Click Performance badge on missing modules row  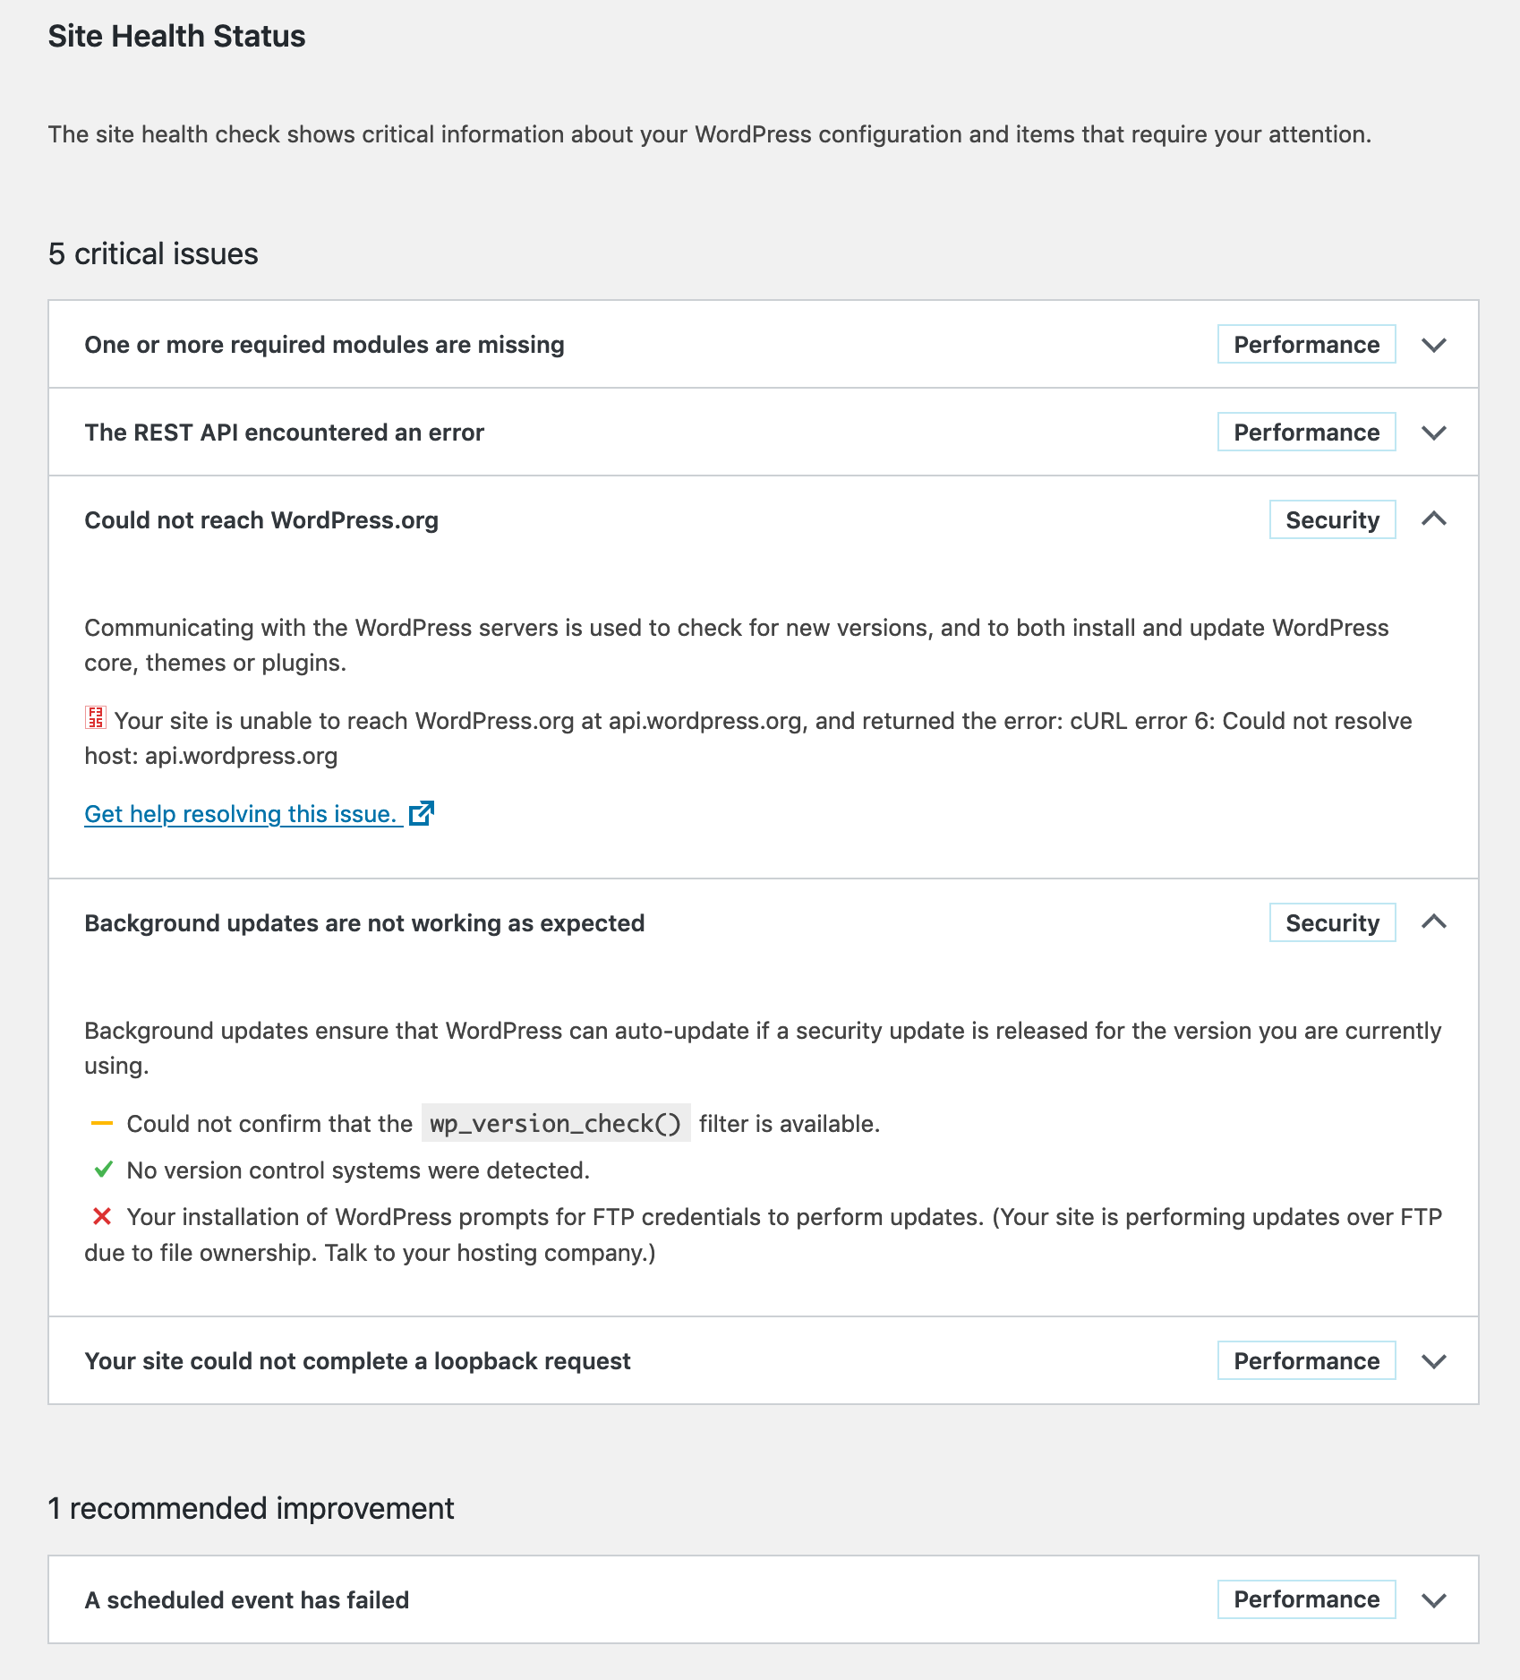click(x=1306, y=345)
